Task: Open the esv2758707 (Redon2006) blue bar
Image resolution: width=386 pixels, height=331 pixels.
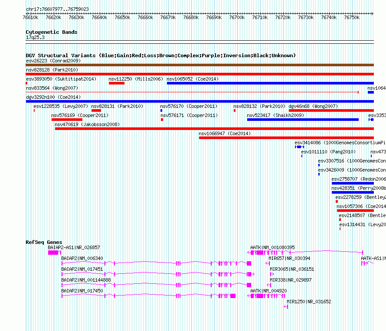Action: (x=353, y=183)
